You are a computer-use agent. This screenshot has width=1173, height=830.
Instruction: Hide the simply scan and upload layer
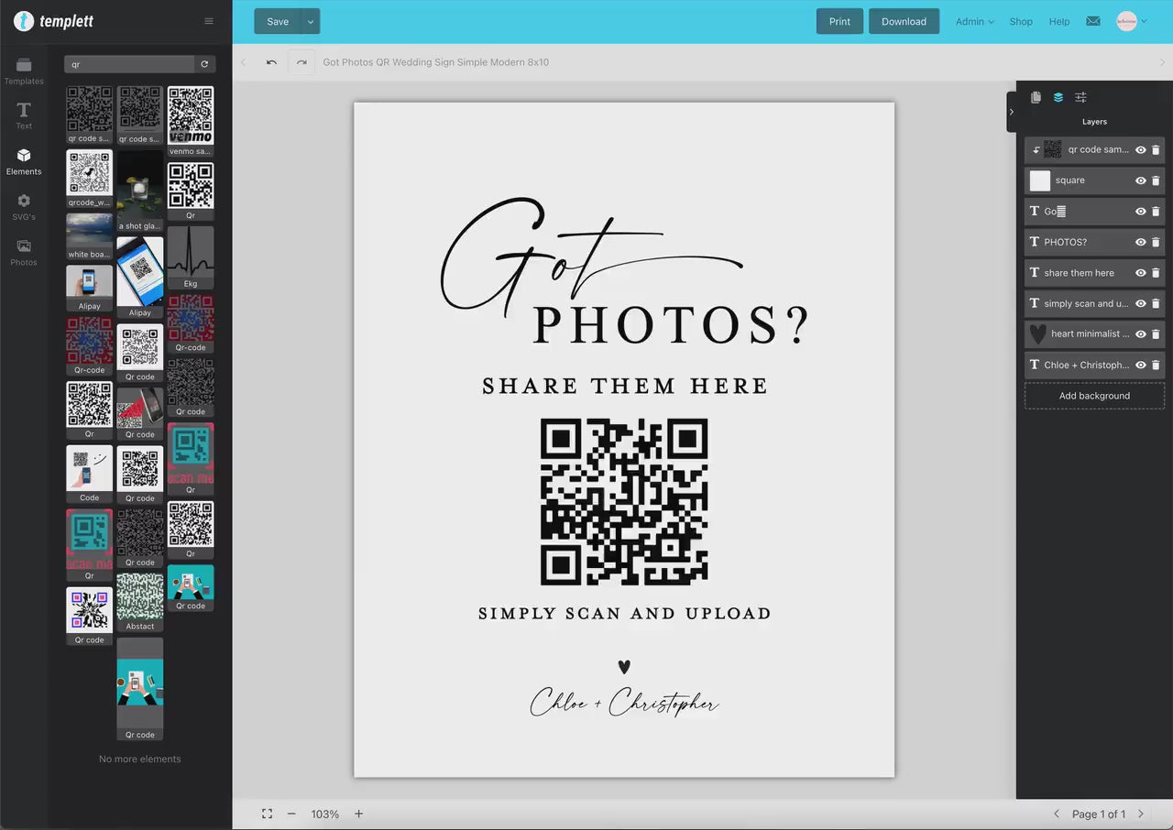click(1141, 303)
